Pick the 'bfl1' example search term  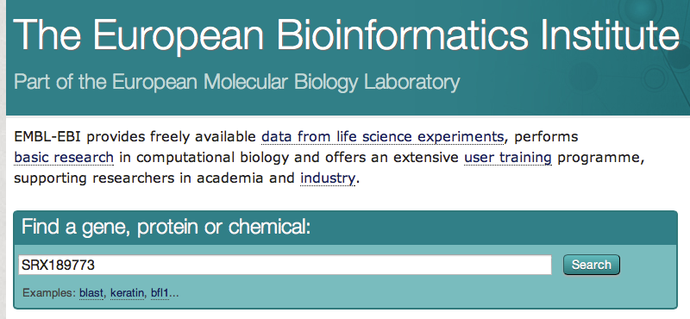(x=160, y=293)
